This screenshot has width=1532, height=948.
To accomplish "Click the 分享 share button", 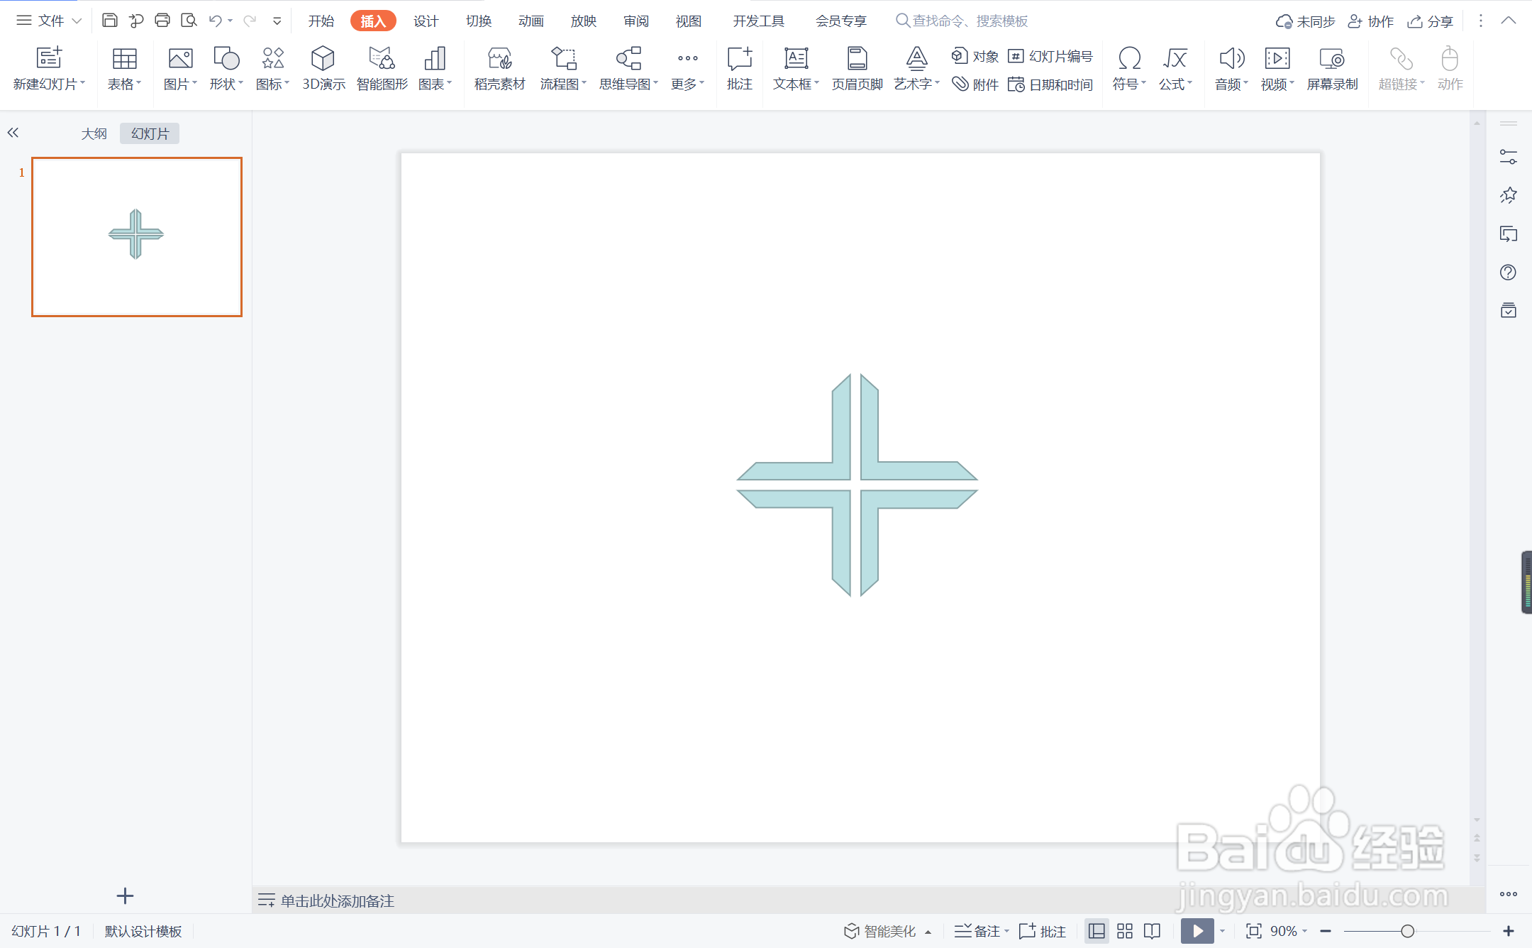I will tap(1431, 21).
